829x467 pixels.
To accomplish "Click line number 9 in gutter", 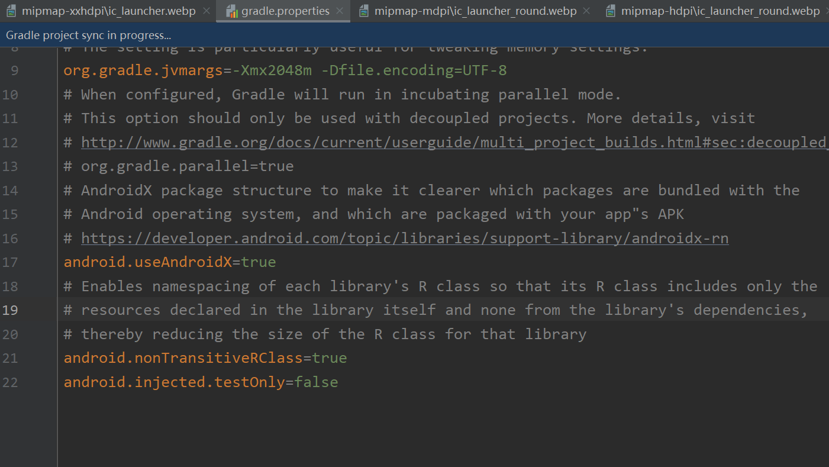I will tap(14, 71).
